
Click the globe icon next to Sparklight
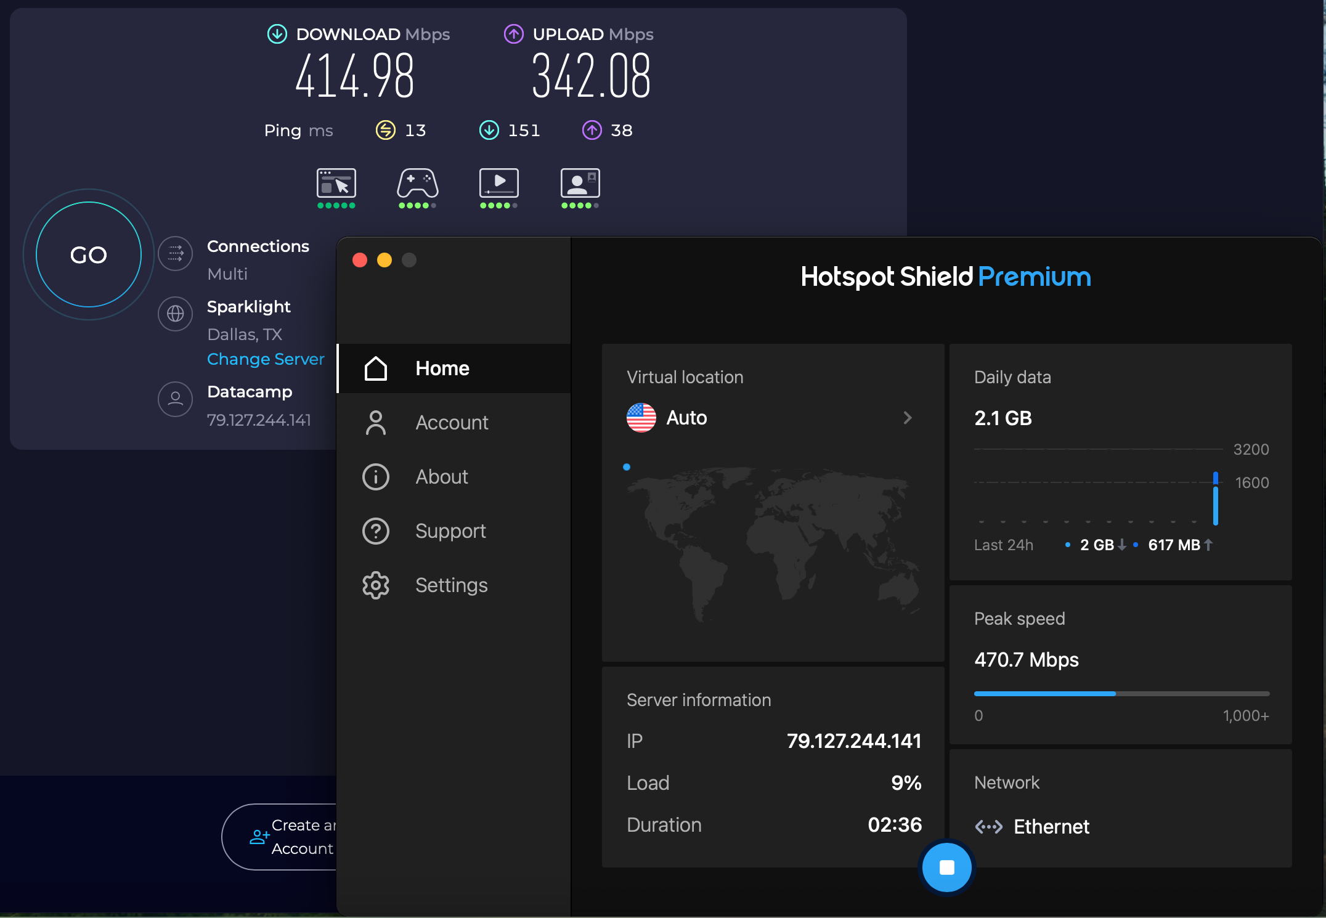(x=176, y=314)
